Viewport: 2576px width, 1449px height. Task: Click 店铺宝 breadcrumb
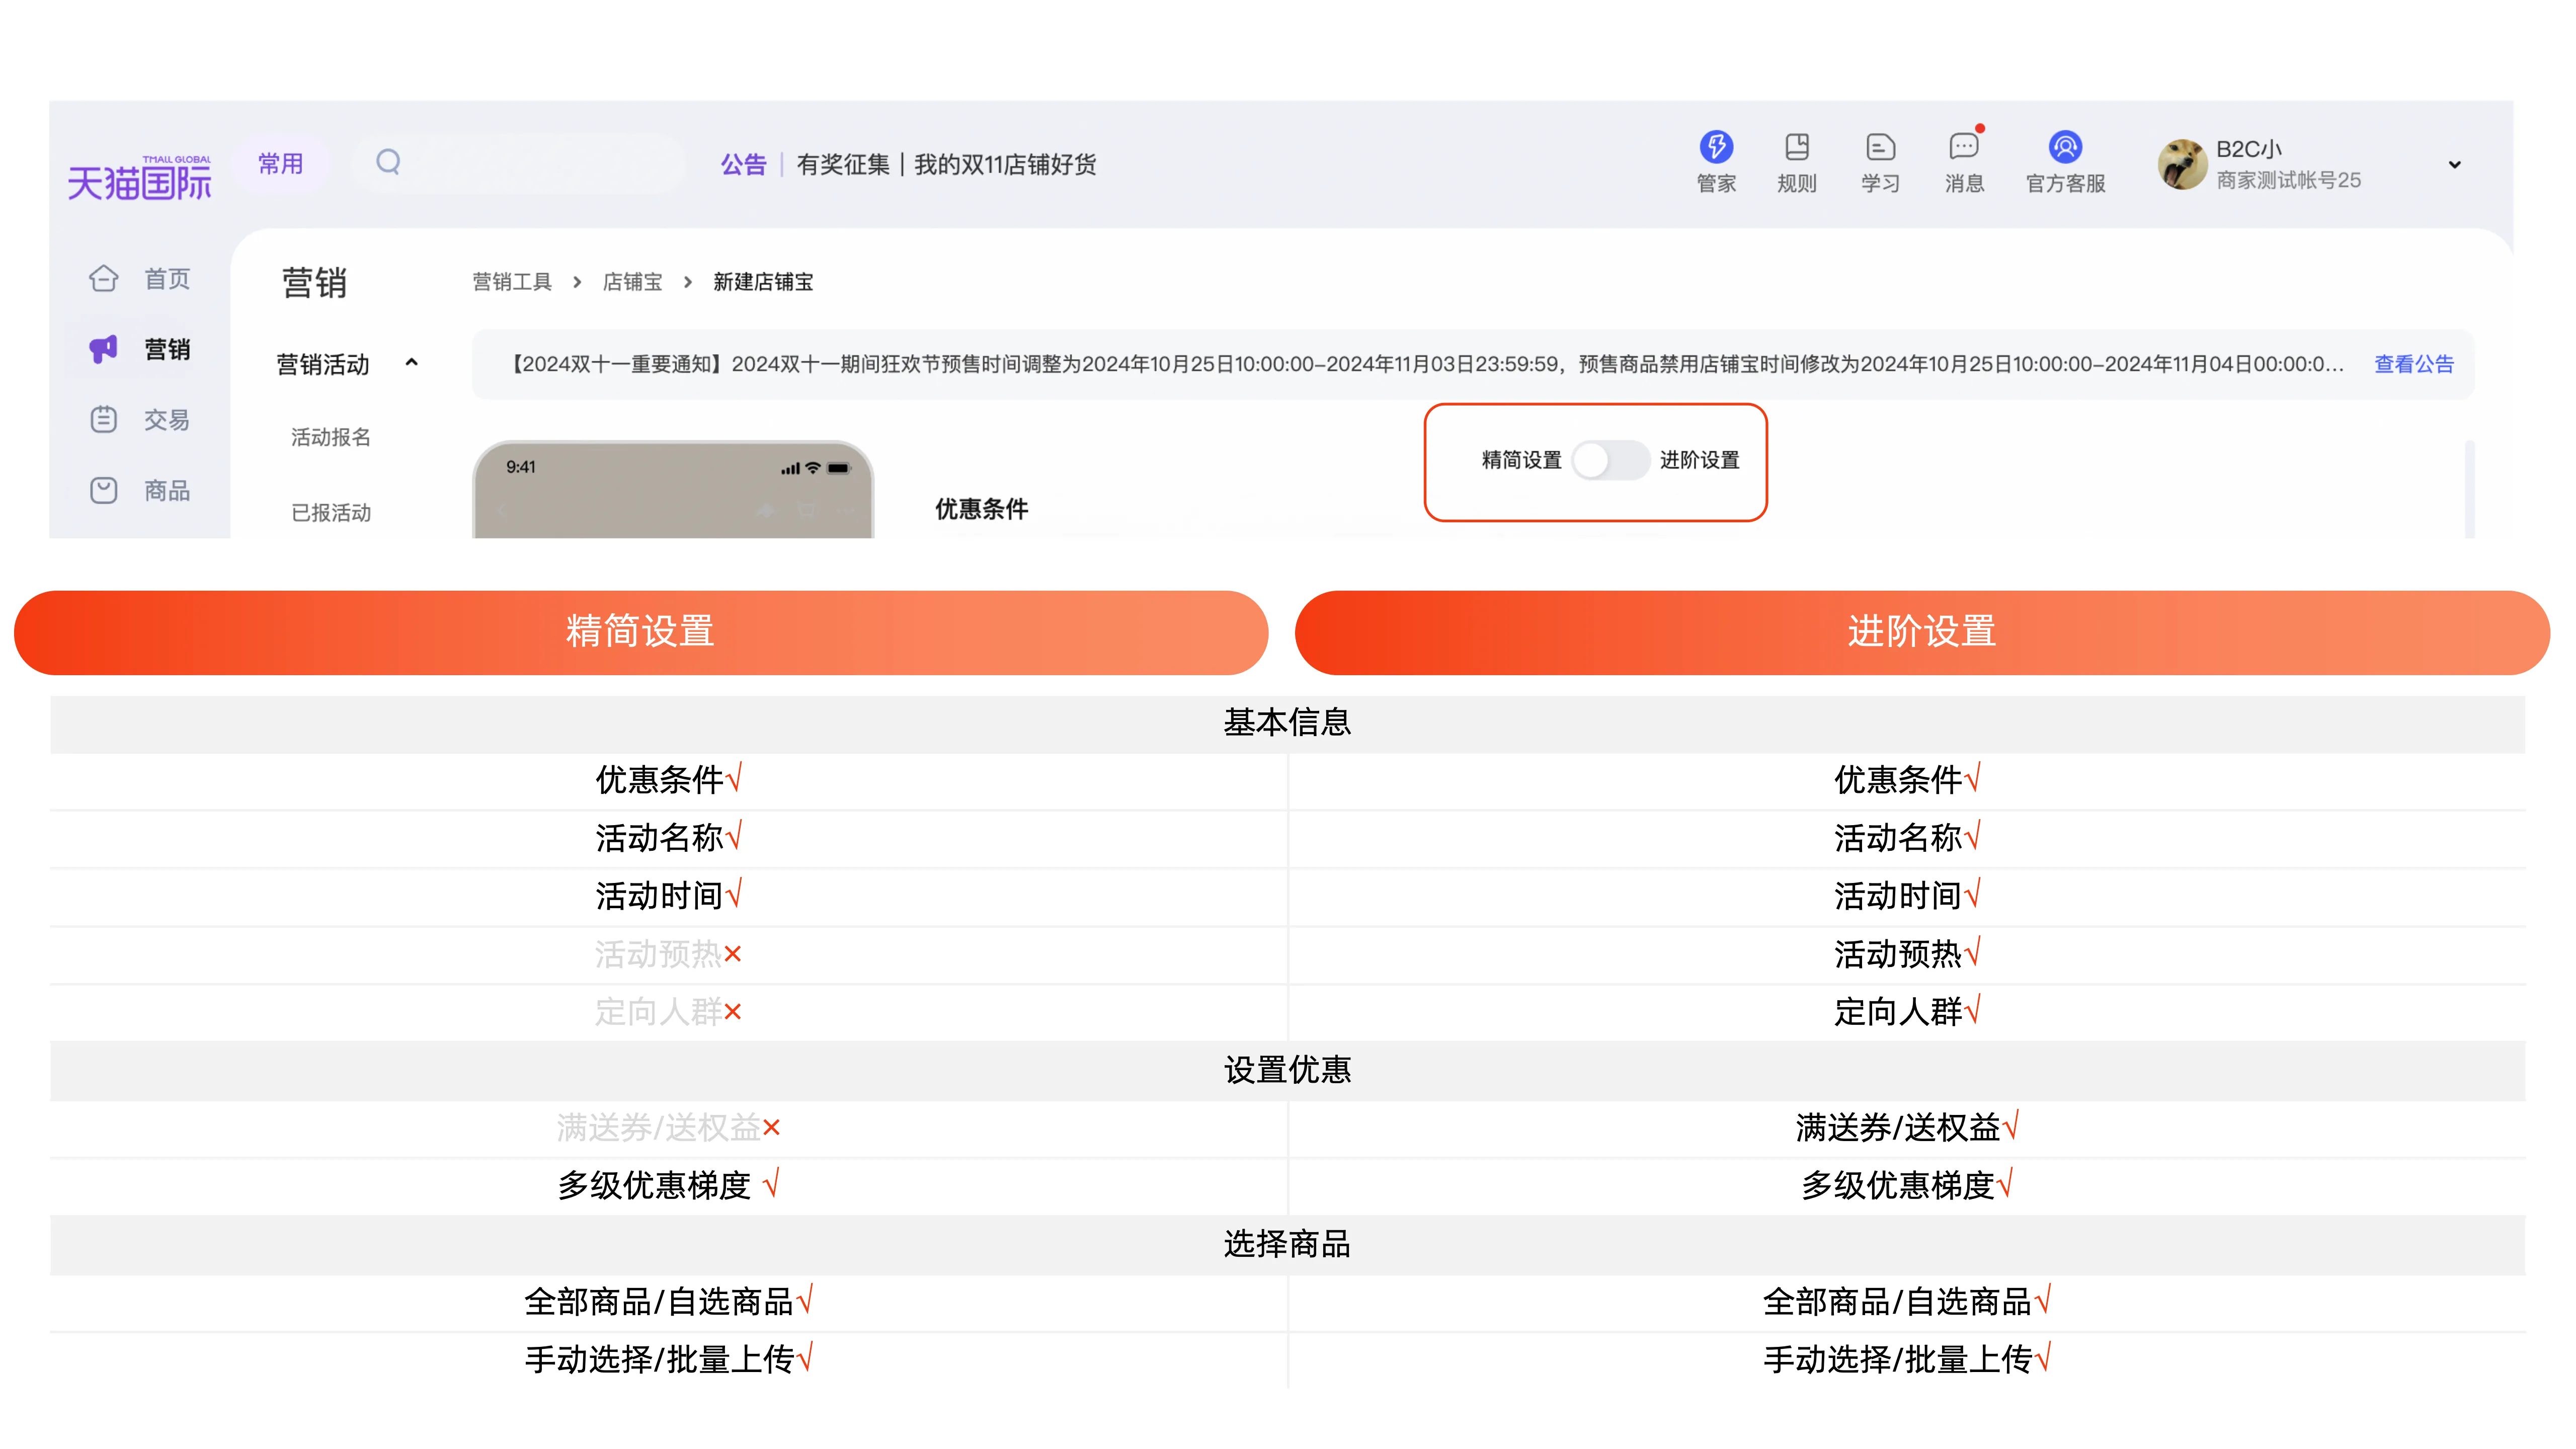tap(632, 282)
